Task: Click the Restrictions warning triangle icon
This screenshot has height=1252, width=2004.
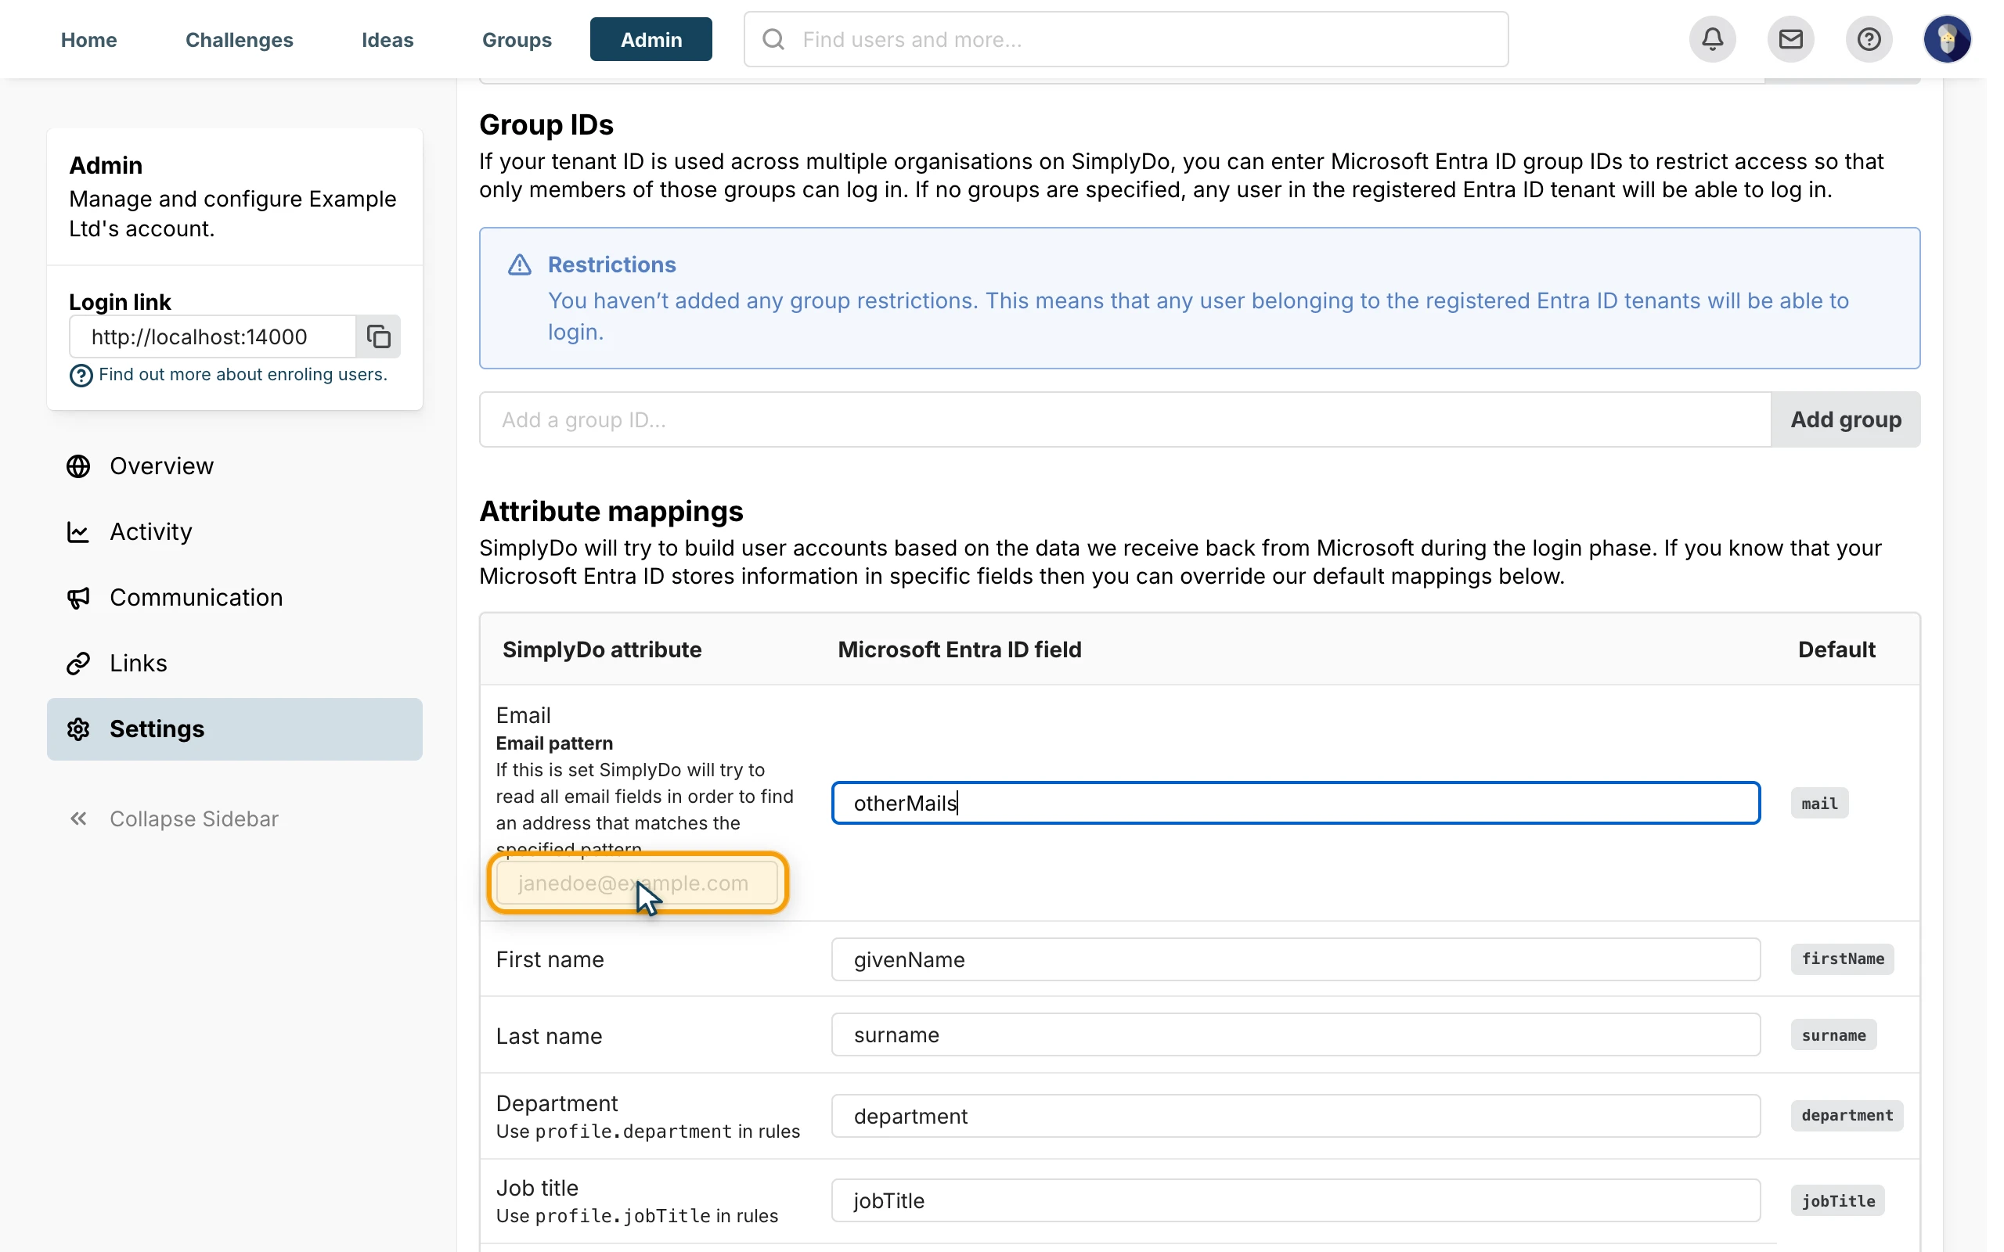Action: click(519, 265)
